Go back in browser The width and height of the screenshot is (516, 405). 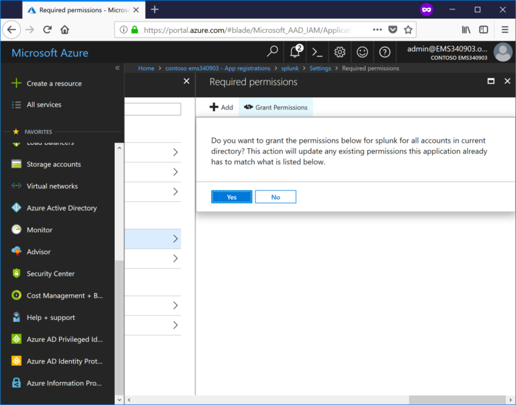pyautogui.click(x=11, y=30)
